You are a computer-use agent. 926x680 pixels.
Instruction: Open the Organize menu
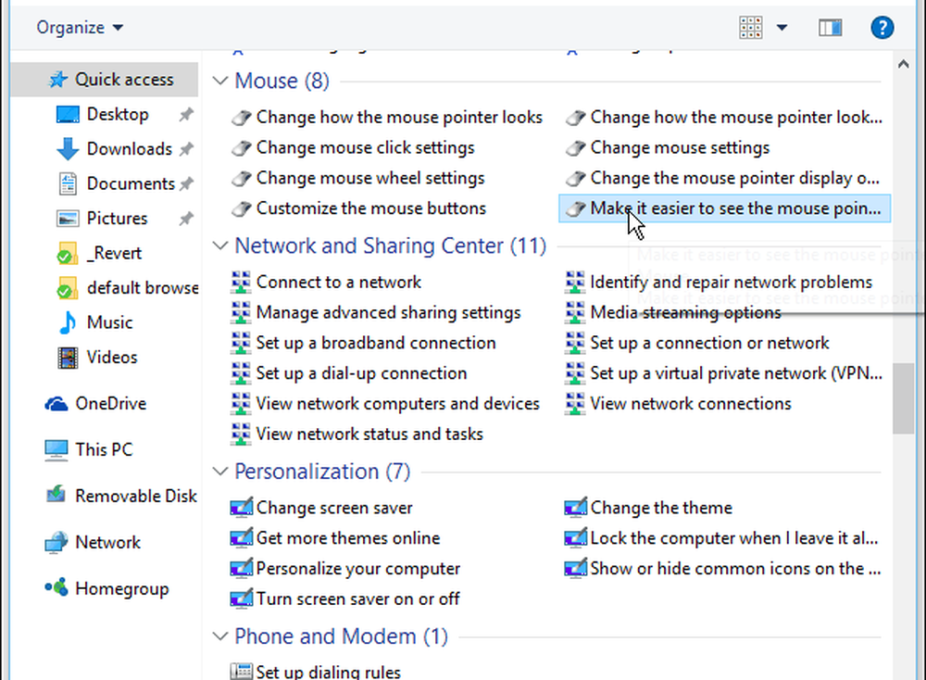point(80,28)
